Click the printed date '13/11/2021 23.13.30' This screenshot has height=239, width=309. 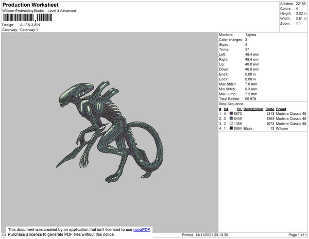pos(212,235)
